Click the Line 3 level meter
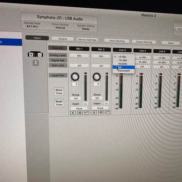Screen dimensions: 182x182 point(121,91)
